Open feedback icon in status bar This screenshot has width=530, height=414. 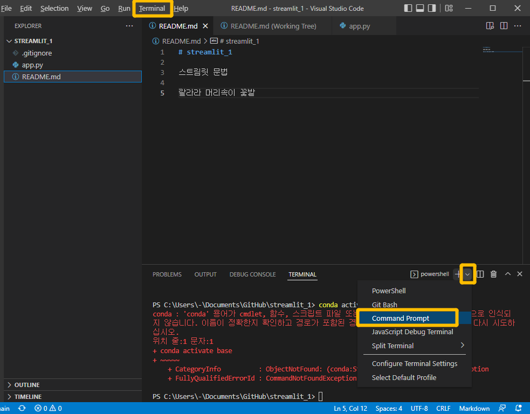(503, 408)
